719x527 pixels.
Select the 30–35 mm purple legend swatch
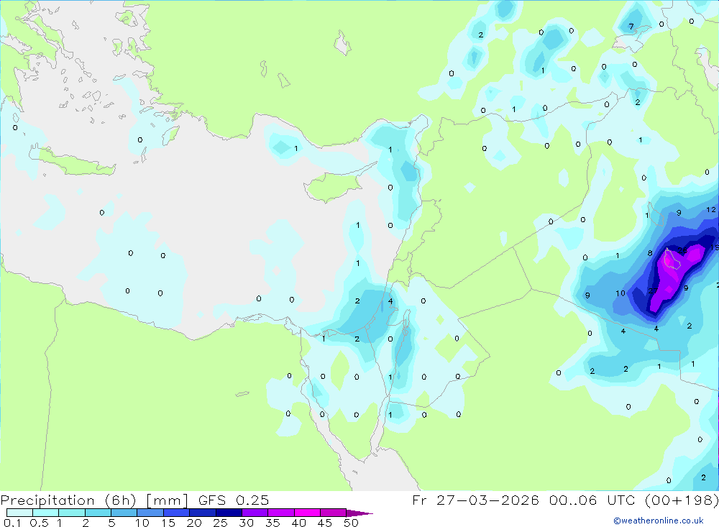pos(255,513)
